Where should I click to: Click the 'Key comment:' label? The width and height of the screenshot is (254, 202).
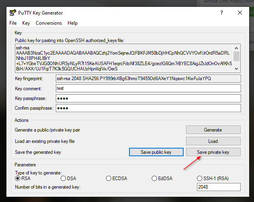tap(28, 89)
